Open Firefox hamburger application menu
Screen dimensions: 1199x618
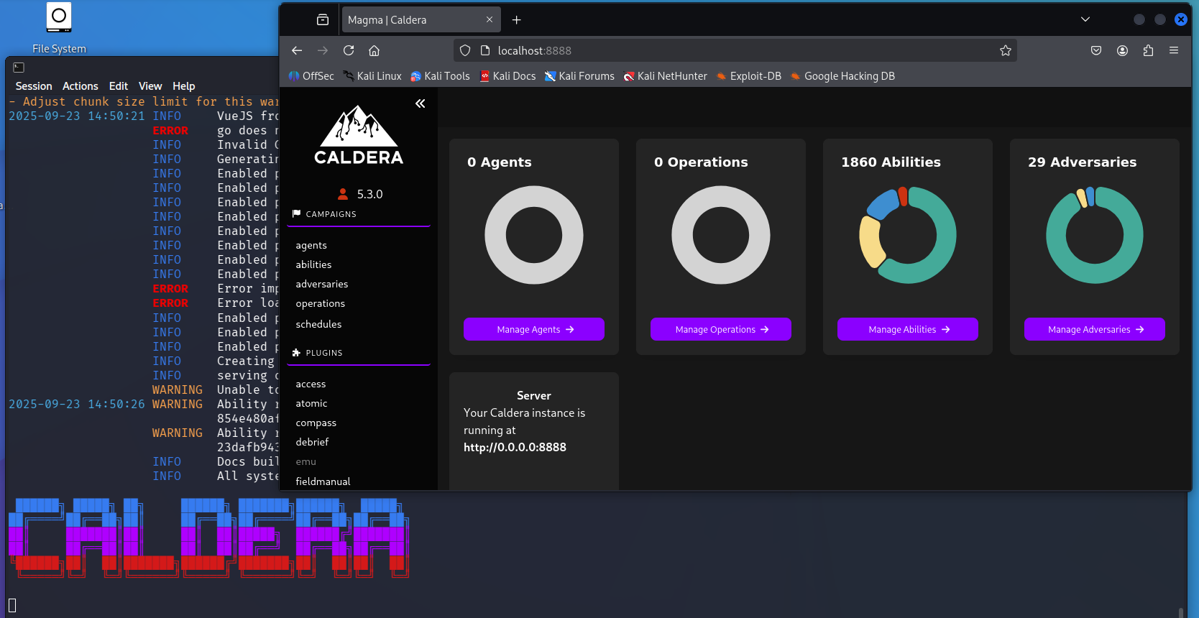pos(1174,50)
